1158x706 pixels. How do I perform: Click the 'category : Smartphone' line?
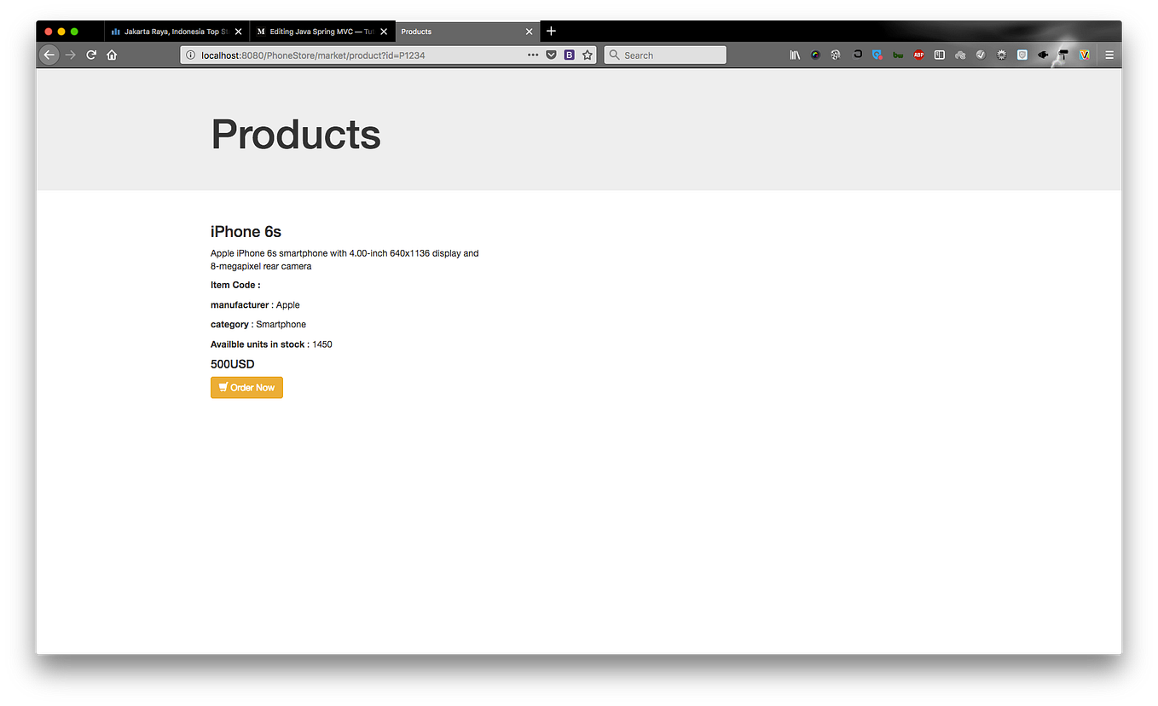click(x=258, y=324)
